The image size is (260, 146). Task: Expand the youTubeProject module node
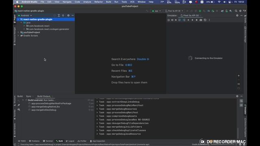click(x=18, y=32)
